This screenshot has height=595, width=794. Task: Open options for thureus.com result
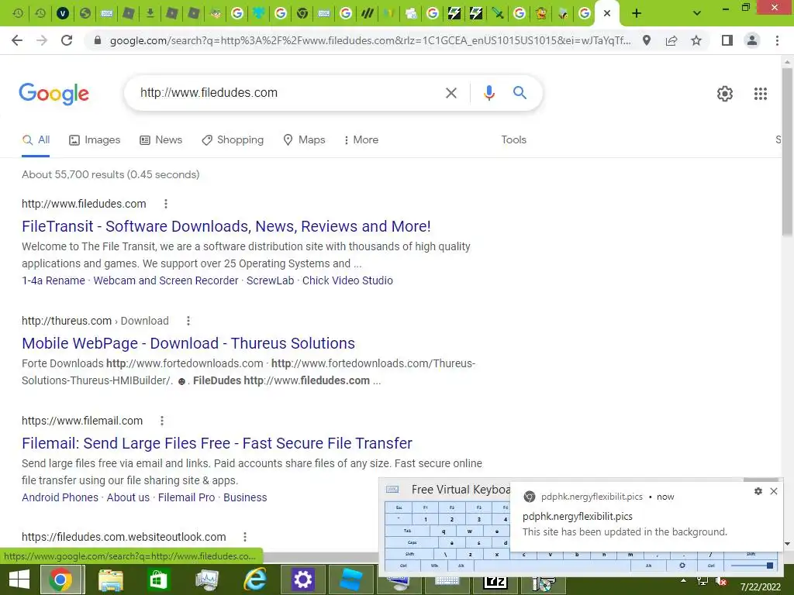tap(188, 321)
